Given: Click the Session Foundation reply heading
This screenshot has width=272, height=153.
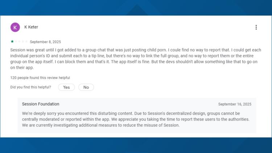Looking at the screenshot, I should coord(41,104).
